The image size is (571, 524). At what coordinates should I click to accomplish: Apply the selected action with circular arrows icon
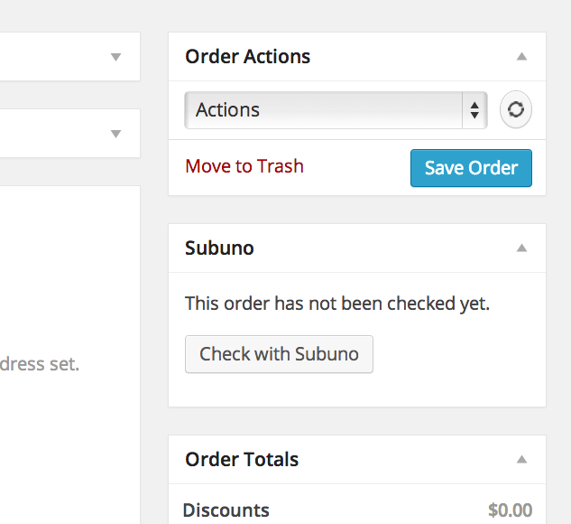pos(516,109)
